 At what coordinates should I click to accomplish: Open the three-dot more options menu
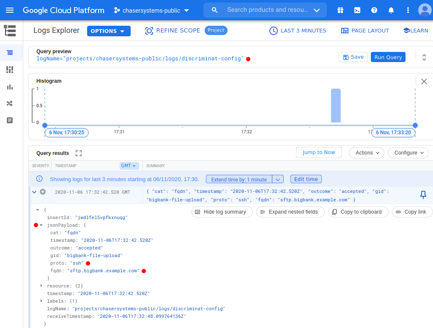tap(407, 10)
